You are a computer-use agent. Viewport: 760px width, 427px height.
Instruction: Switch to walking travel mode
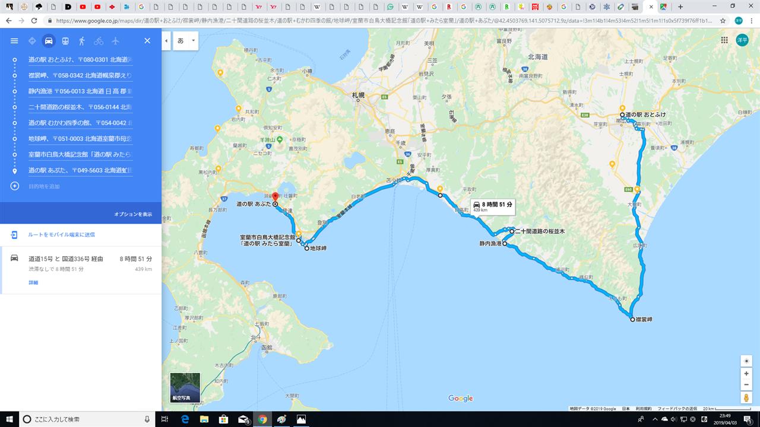point(82,41)
